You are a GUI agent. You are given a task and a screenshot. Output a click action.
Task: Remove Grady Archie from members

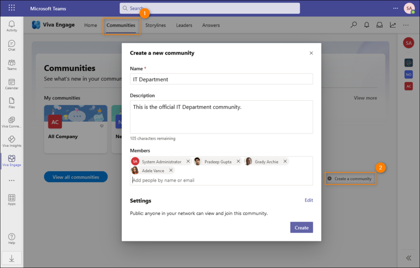coord(285,161)
